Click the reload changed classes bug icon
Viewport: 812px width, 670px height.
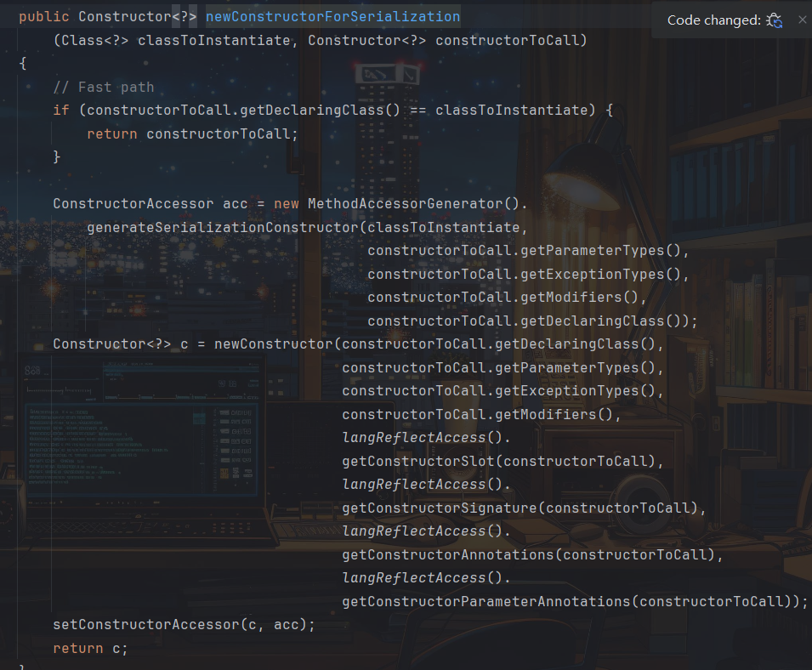coord(774,20)
